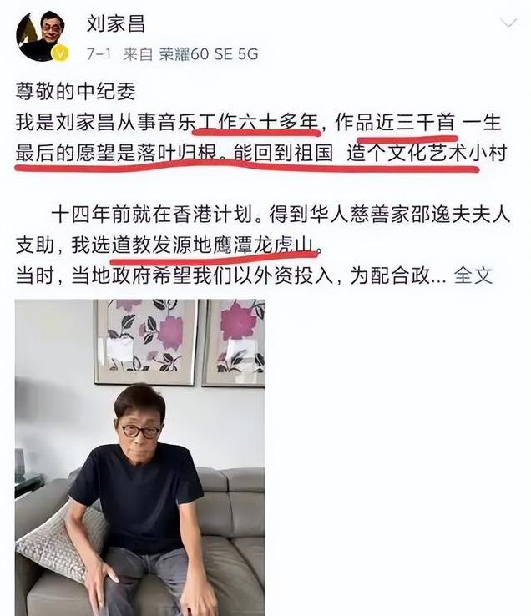531x616 pixels.
Task: Click the underlined phrase 工作六十多年
Action: 257,123
